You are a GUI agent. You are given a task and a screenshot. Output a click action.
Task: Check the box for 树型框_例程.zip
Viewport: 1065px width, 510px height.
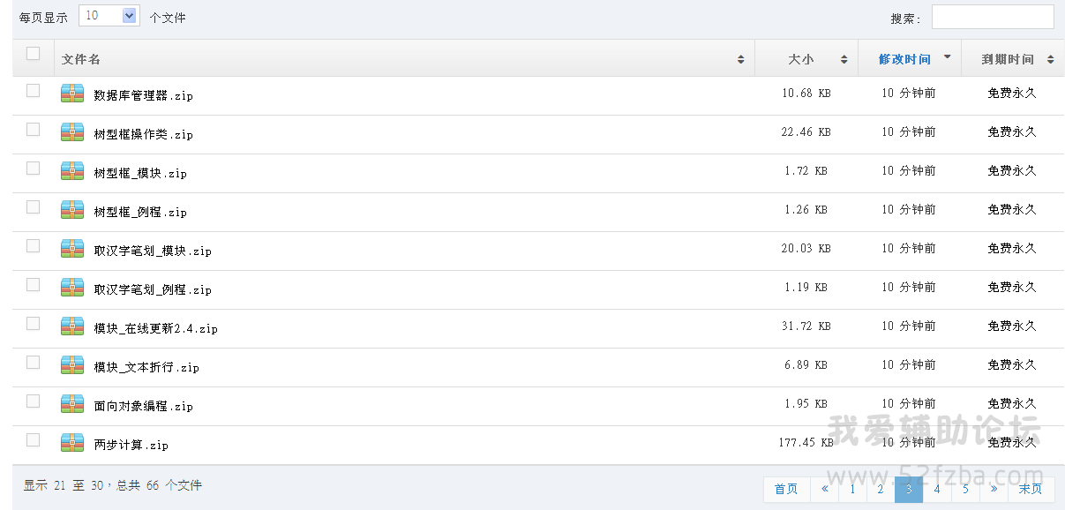click(x=34, y=207)
